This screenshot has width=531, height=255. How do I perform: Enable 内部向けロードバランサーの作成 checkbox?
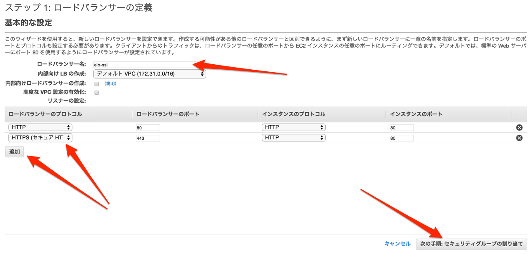tap(96, 83)
